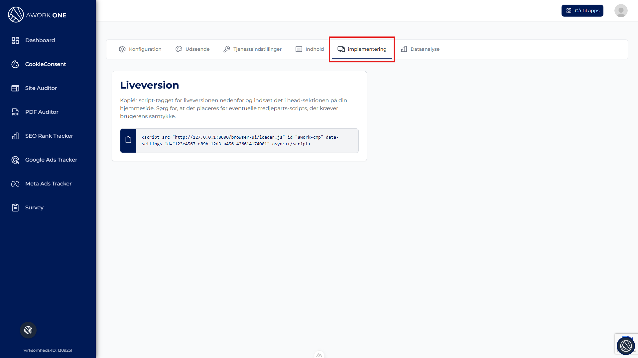Open the Udseende tab

192,49
